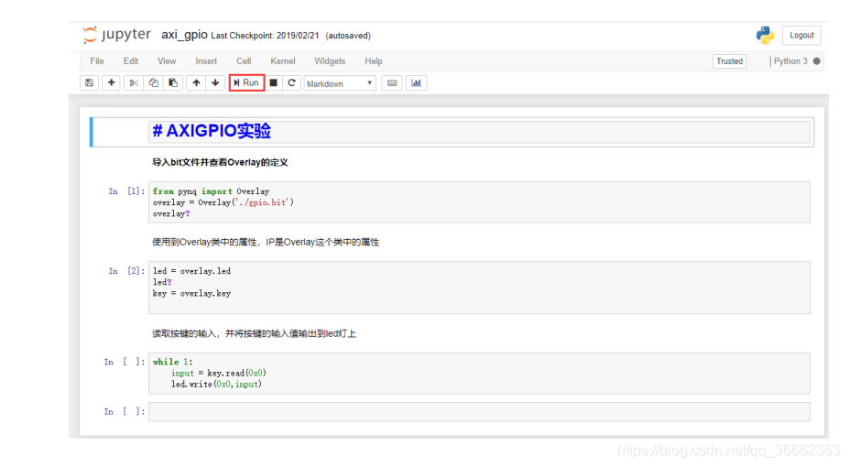The width and height of the screenshot is (849, 467).
Task: Restart the kernel icon
Action: click(x=292, y=82)
